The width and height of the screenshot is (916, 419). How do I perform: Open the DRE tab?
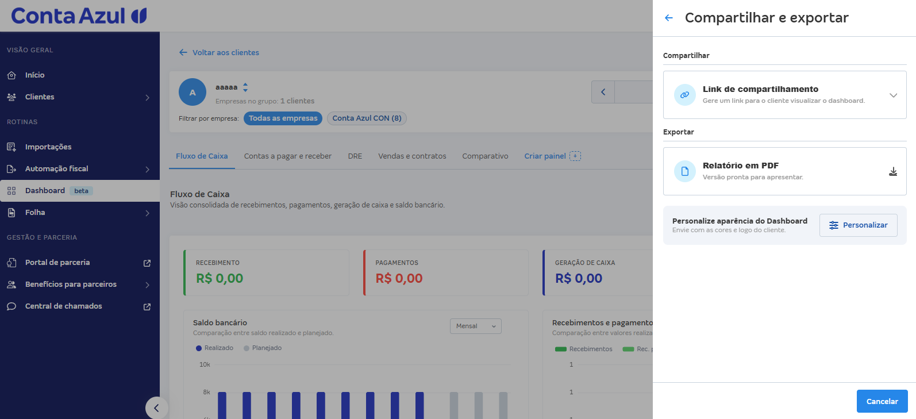[355, 156]
